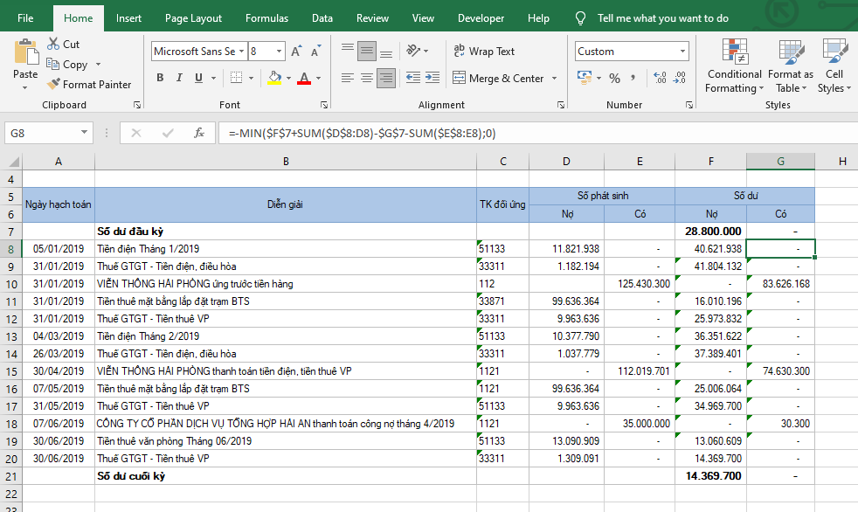Open the Custom number format dropdown
This screenshot has width=858, height=512.
(x=682, y=52)
